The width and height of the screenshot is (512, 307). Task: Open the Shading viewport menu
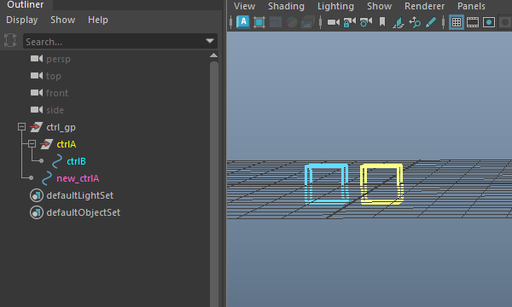(286, 6)
